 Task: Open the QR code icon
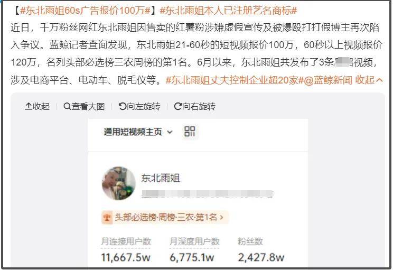pyautogui.click(x=190, y=132)
